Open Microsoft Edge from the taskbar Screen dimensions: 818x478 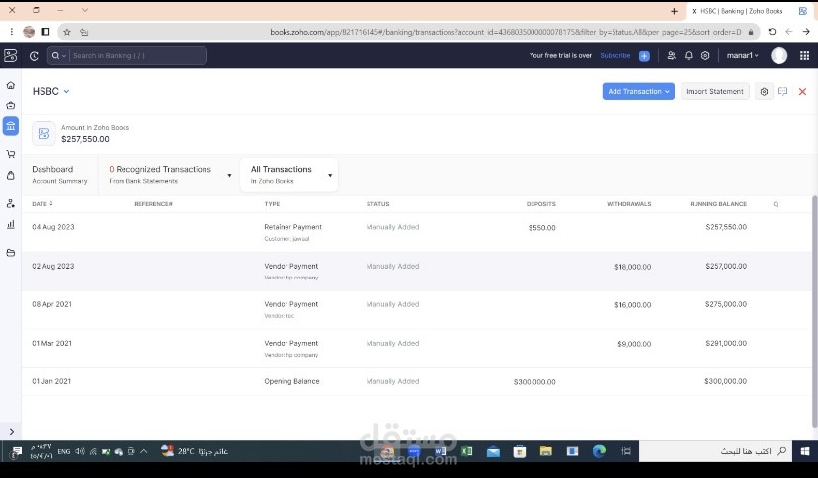click(x=599, y=451)
